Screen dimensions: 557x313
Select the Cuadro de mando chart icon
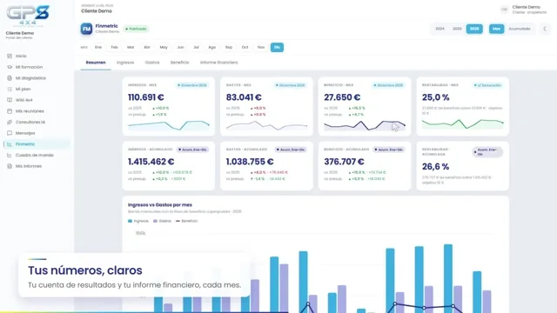click(10, 155)
